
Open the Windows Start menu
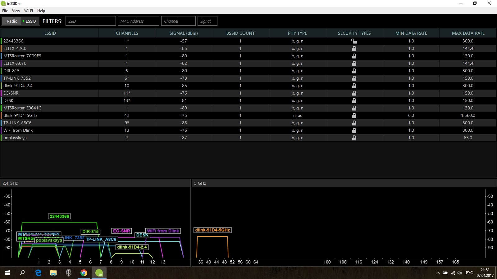click(7, 273)
